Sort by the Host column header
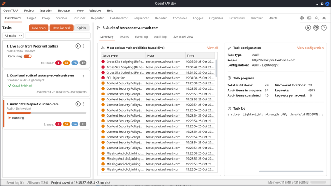 click(165, 56)
